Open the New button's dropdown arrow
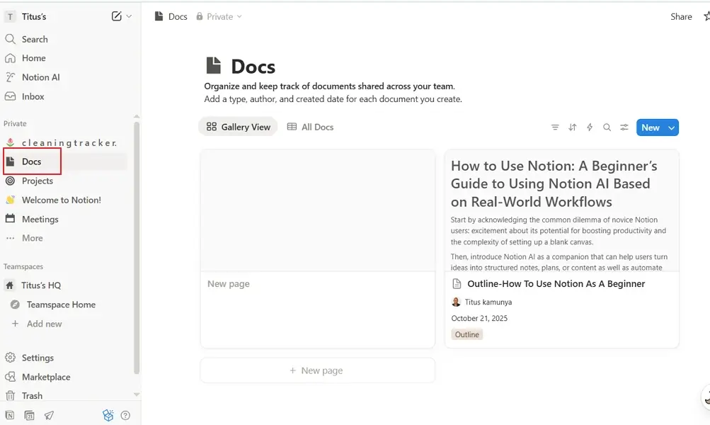The height and width of the screenshot is (425, 710). click(671, 127)
